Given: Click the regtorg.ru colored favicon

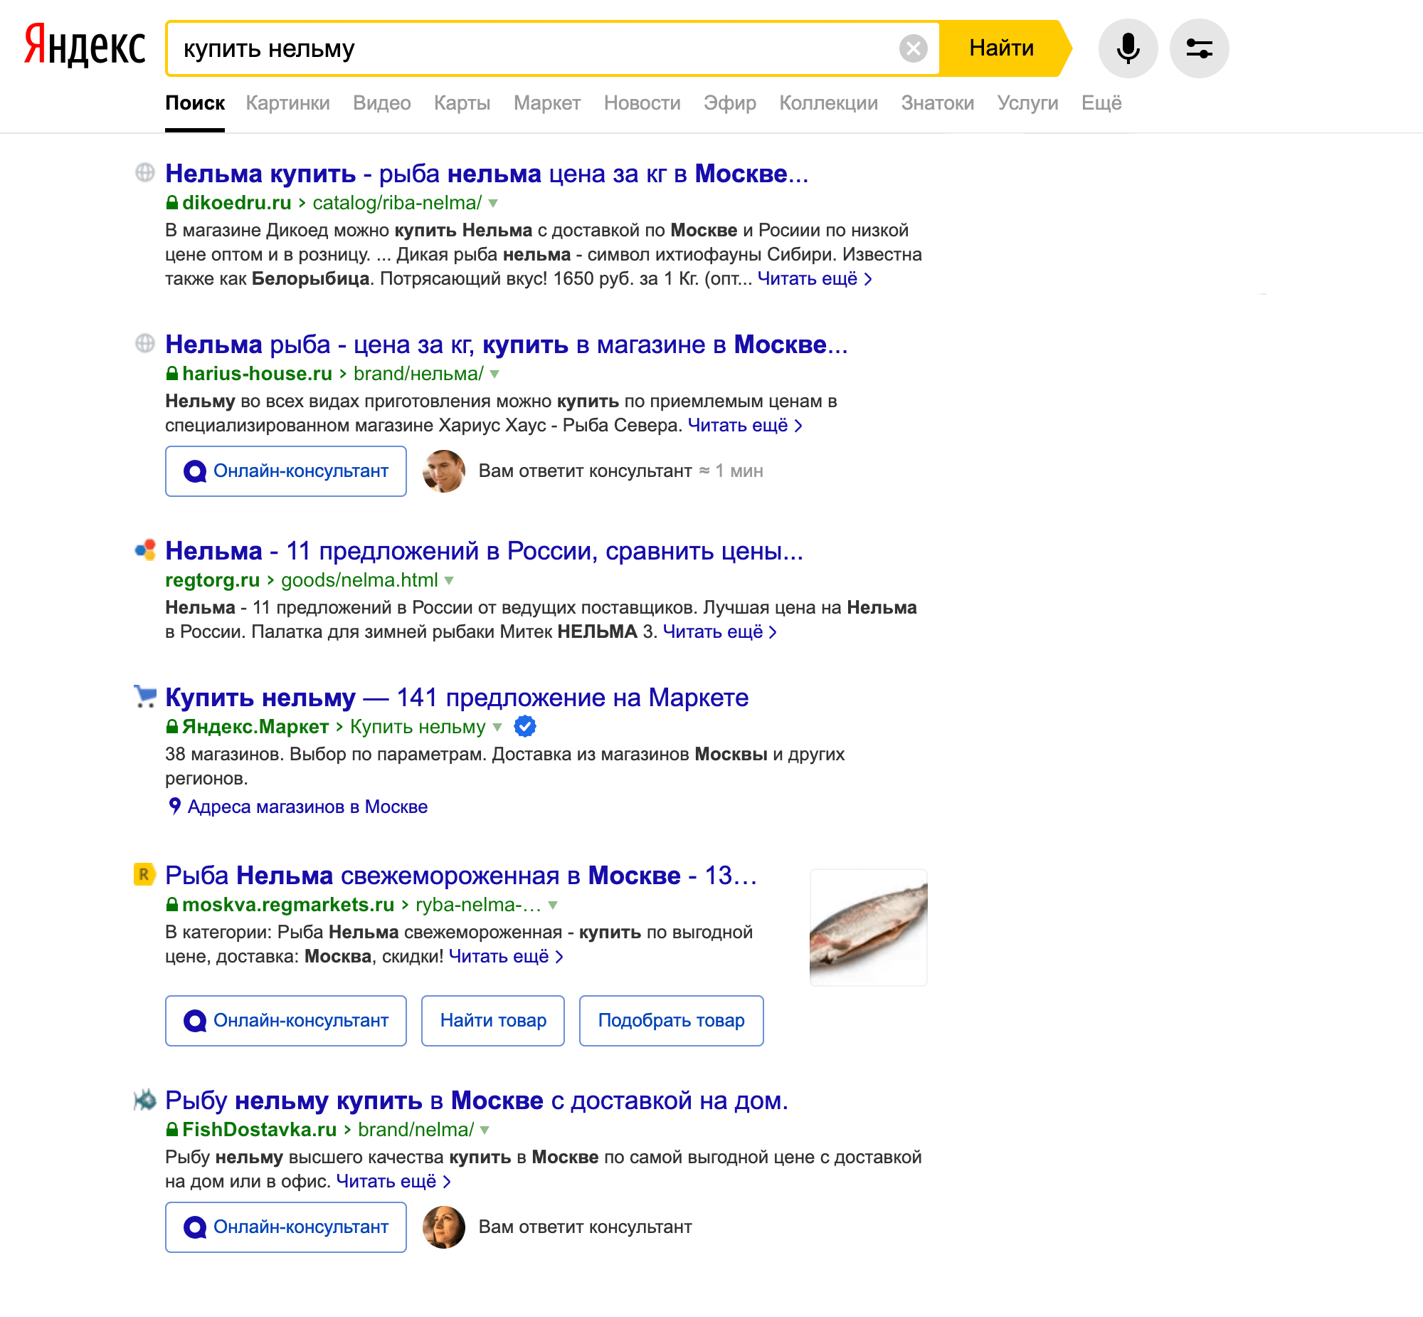Looking at the screenshot, I should point(144,550).
